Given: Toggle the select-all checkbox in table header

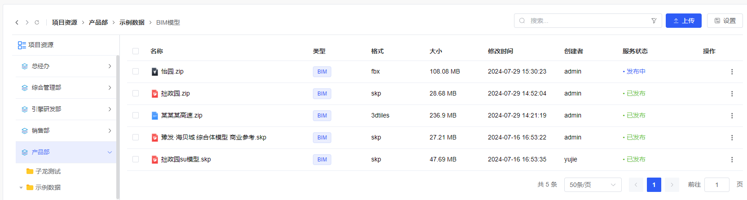Looking at the screenshot, I should [136, 51].
